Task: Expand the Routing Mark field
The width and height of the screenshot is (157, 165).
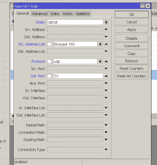Action: click(x=106, y=140)
